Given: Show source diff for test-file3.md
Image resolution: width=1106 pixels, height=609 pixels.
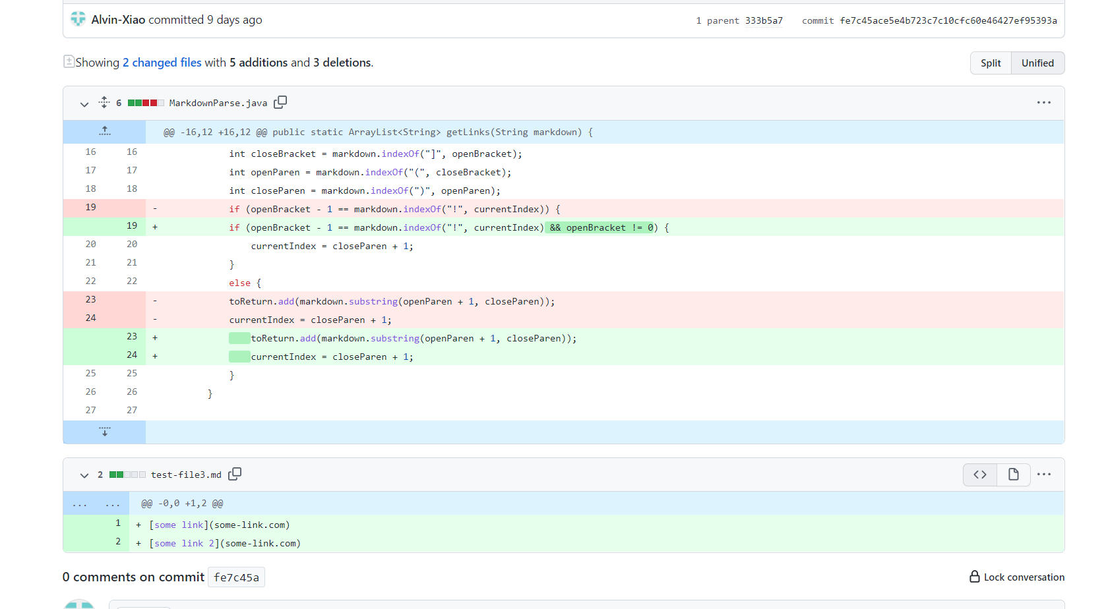Looking at the screenshot, I should (980, 475).
